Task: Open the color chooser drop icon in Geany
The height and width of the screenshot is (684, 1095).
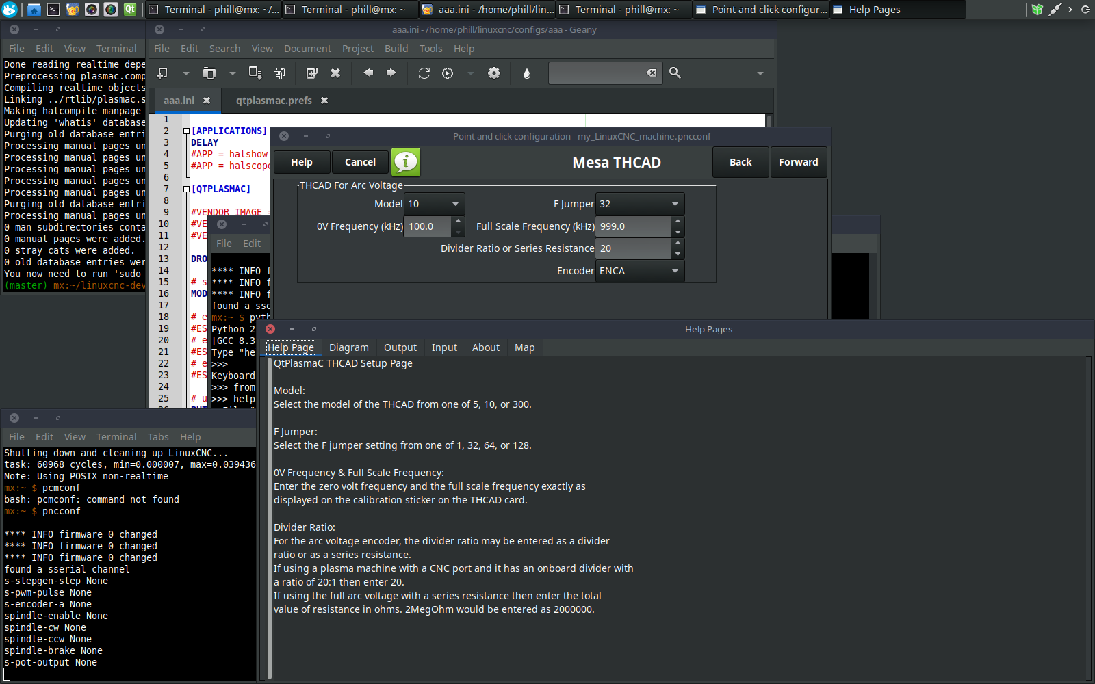Action: 526,73
